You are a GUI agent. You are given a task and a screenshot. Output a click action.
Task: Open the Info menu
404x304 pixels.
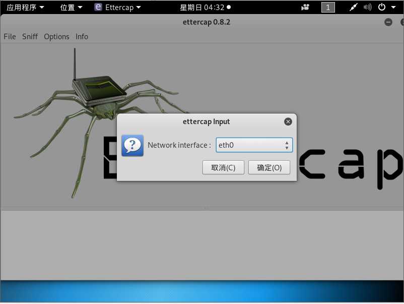[x=82, y=37]
